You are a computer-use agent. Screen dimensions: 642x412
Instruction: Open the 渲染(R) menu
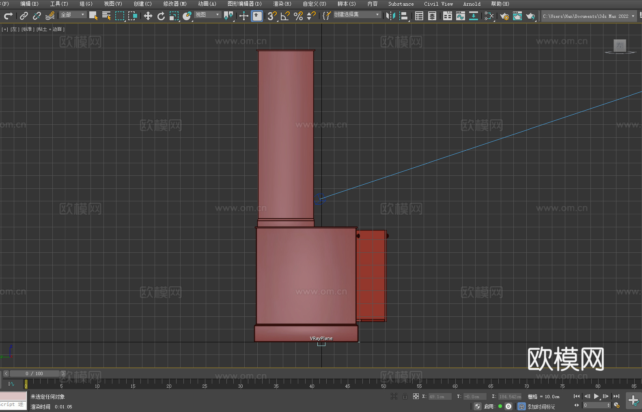tap(282, 4)
